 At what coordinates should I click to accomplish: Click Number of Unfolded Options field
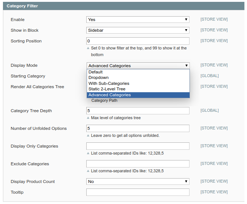138,128
